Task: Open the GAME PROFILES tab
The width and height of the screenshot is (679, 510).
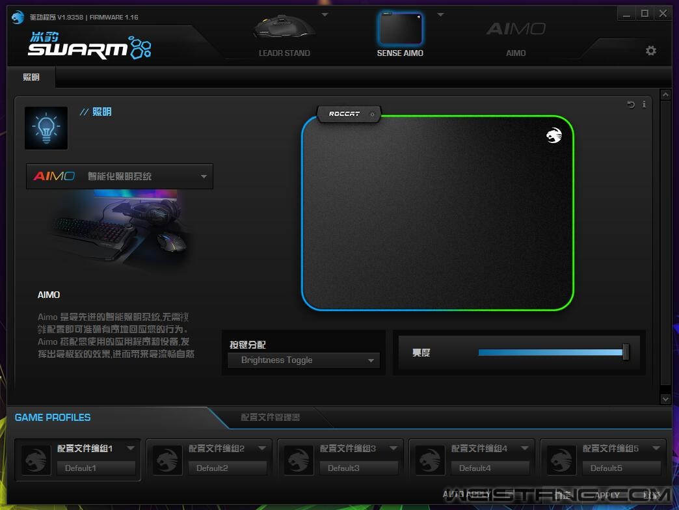Action: (53, 418)
